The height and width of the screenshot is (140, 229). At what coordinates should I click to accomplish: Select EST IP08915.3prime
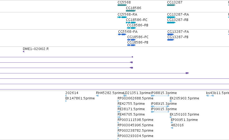164,104
